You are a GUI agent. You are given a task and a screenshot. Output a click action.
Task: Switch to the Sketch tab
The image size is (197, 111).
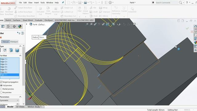tap(8, 20)
